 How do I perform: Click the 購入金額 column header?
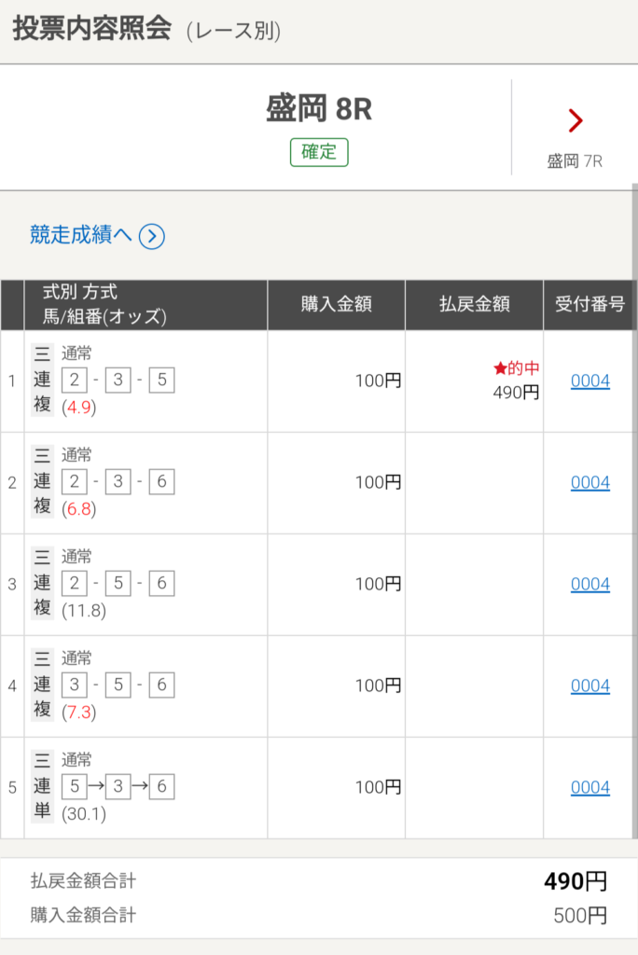[337, 305]
